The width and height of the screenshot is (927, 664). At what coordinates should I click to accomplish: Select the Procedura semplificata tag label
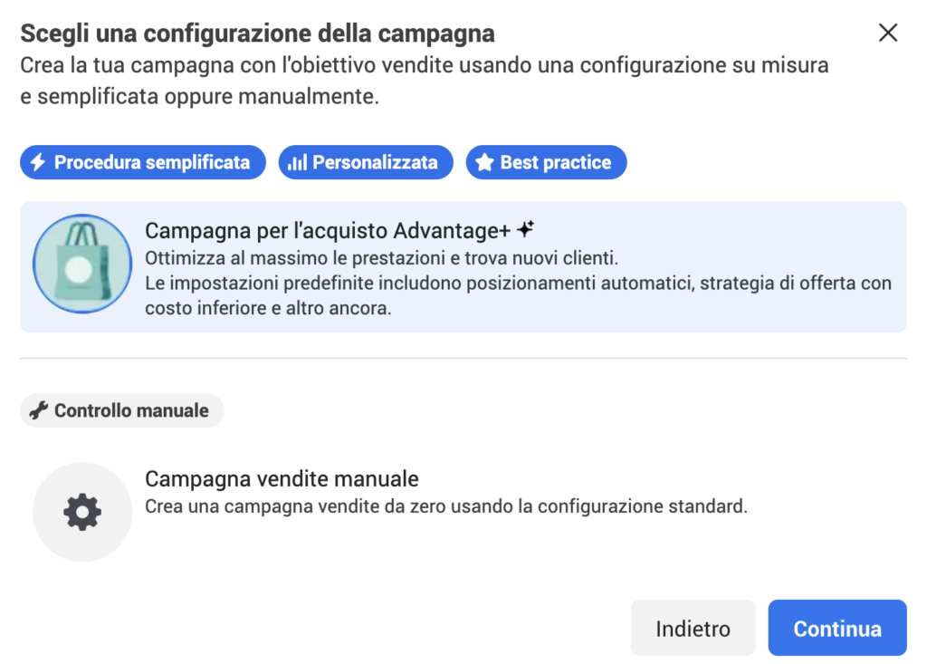pyautogui.click(x=151, y=163)
